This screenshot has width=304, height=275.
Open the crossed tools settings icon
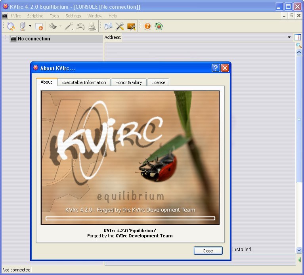[x=120, y=26]
